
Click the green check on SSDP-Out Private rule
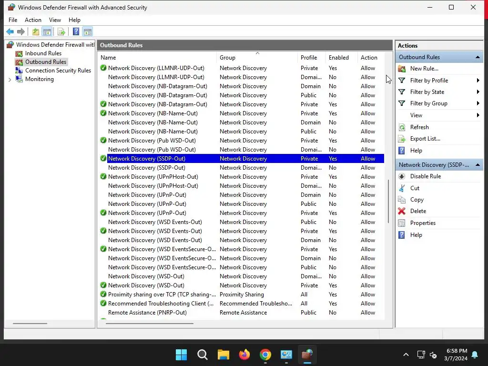(103, 158)
